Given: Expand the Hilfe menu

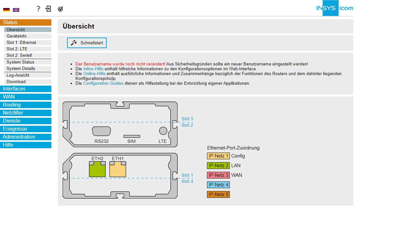Looking at the screenshot, I should pyautogui.click(x=26, y=145).
